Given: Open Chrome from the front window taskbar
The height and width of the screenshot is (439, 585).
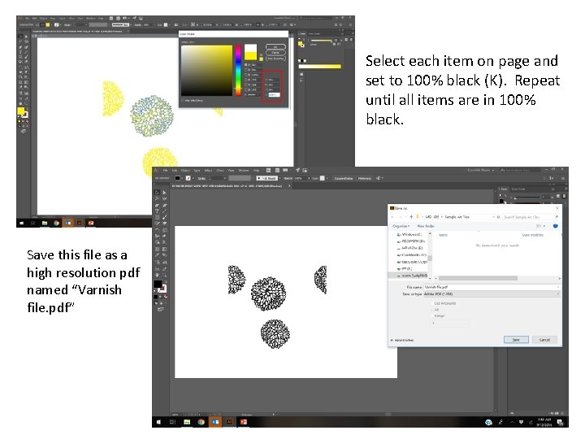Looking at the screenshot, I should (201, 422).
